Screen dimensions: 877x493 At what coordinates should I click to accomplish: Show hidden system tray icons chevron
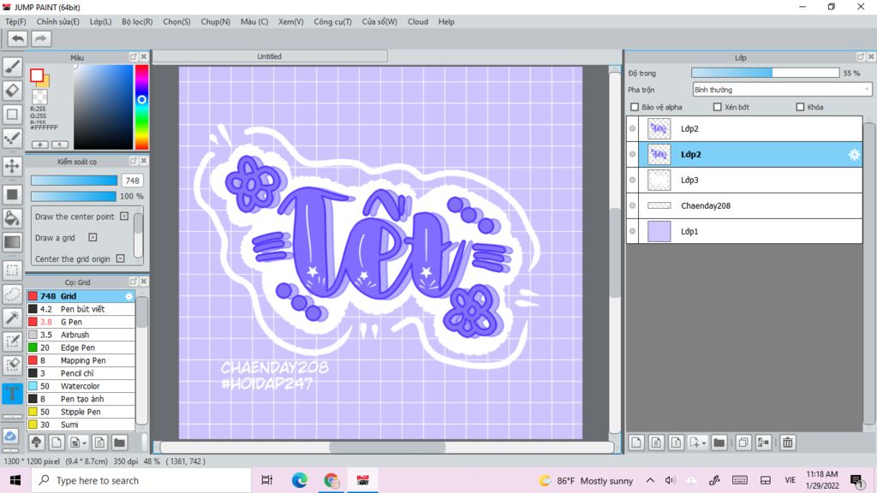[650, 480]
